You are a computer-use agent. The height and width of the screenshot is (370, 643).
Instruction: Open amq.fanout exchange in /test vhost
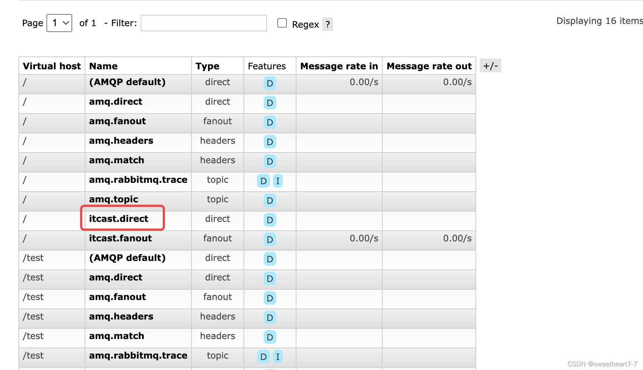pyautogui.click(x=117, y=297)
